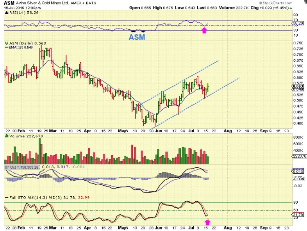The image size is (307, 231).
Task: Click the 'High 0.575' quote value
Action: [x=163, y=8]
